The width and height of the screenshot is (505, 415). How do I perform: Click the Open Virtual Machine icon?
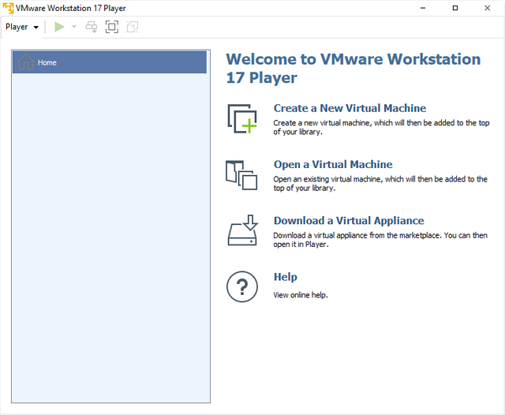coord(242,174)
